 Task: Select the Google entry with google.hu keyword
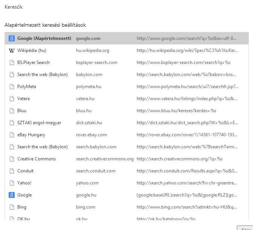24,195
